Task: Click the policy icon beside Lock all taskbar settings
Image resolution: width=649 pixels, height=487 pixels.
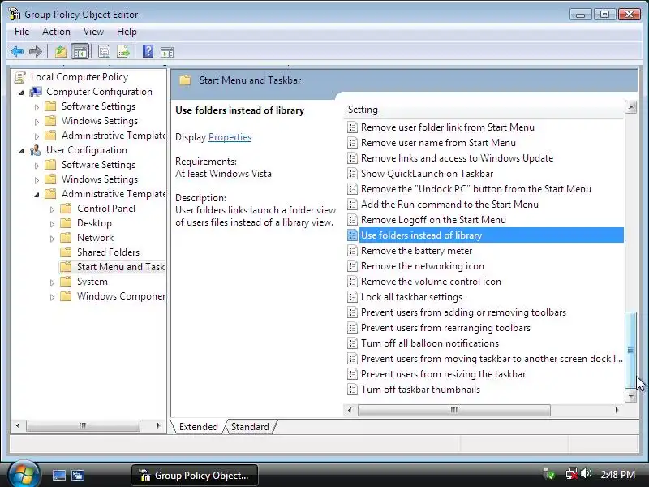Action: point(352,297)
